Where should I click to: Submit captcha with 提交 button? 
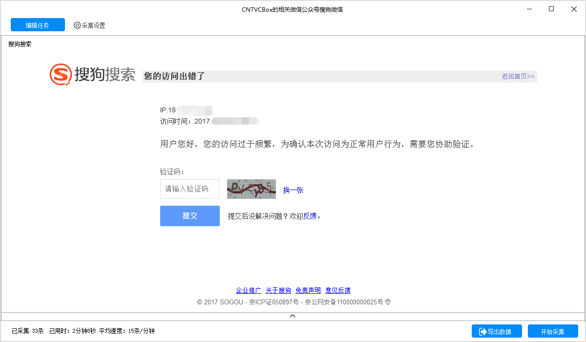[x=190, y=216]
